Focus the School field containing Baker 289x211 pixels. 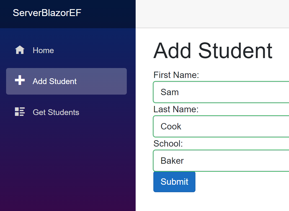(x=221, y=161)
